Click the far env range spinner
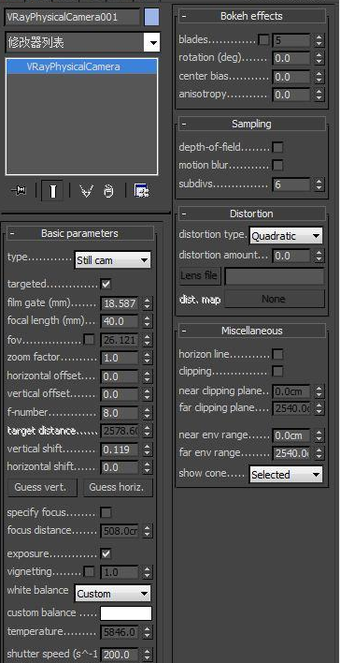The image size is (340, 663). click(x=319, y=453)
